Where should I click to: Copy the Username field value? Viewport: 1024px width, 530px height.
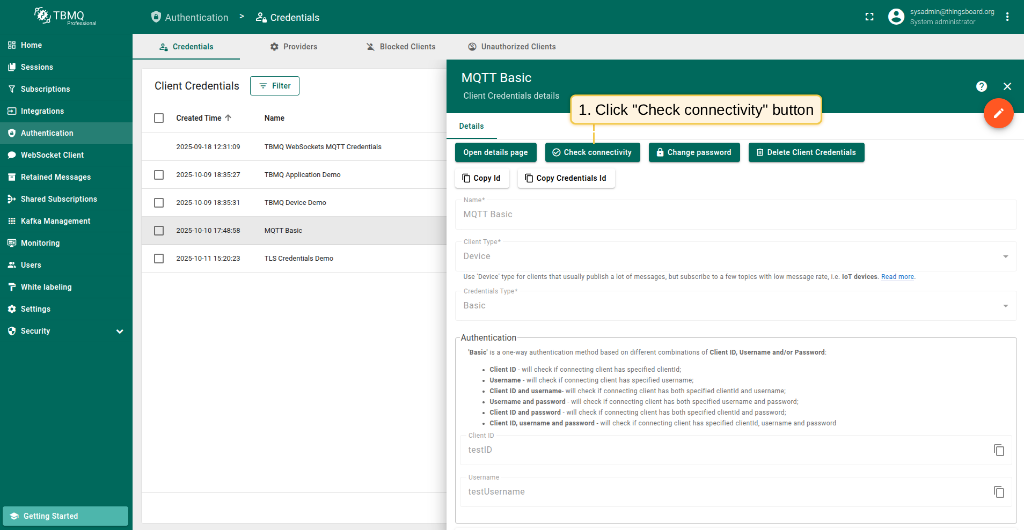[998, 492]
